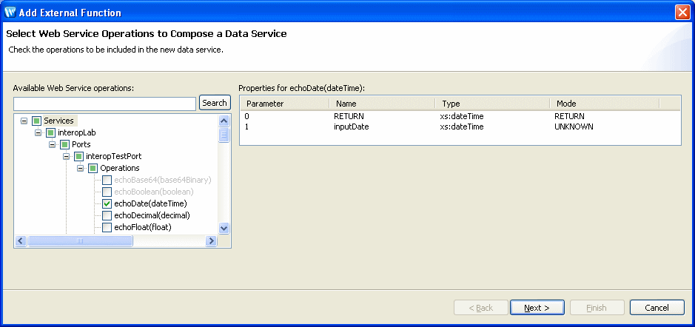
Task: Close the Add External Function dialog
Action: [682, 13]
